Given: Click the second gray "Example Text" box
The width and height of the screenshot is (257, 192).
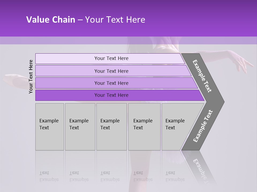Looking at the screenshot, I should point(80,127).
